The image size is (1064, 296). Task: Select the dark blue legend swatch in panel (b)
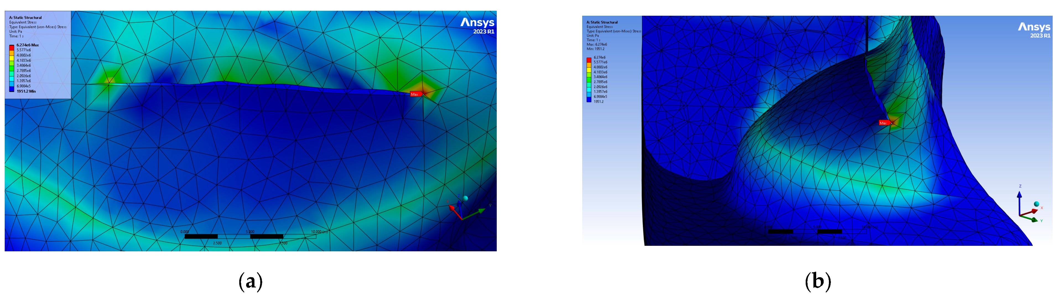click(589, 99)
